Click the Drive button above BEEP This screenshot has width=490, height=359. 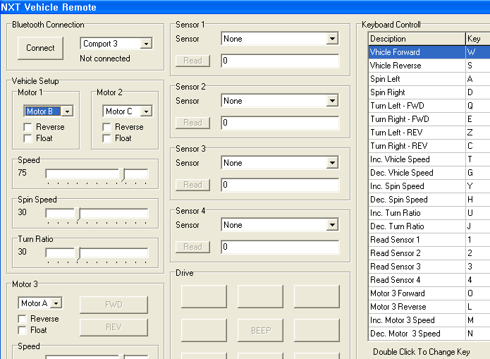pos(260,296)
